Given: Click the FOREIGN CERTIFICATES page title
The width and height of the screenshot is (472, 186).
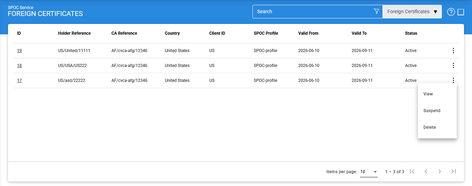Looking at the screenshot, I should pos(45,14).
